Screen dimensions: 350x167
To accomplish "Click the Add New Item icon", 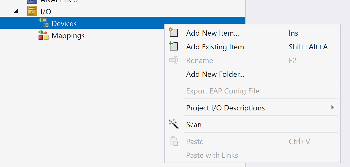I will pos(173,33).
